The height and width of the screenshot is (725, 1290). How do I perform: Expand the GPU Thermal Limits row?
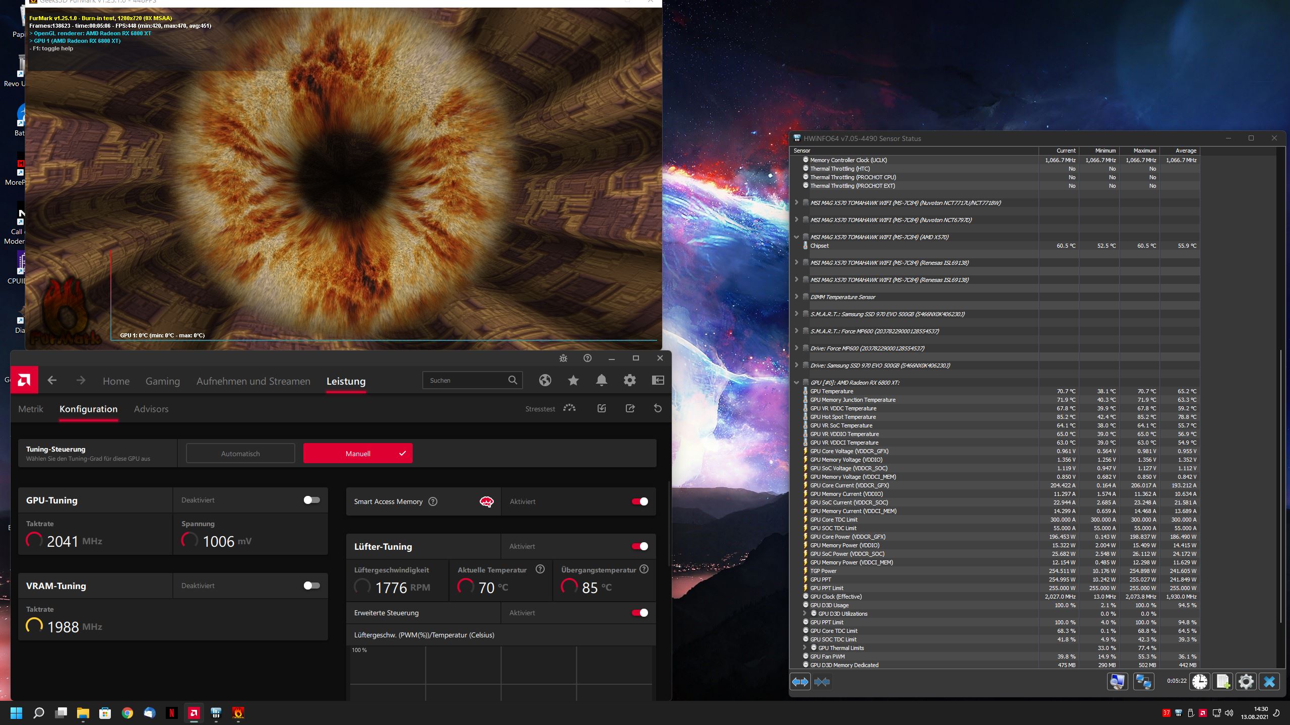pos(805,648)
